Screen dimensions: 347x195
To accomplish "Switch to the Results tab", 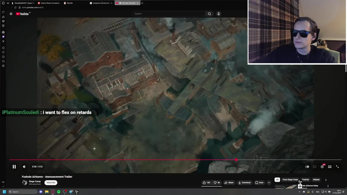I will [75, 3].
